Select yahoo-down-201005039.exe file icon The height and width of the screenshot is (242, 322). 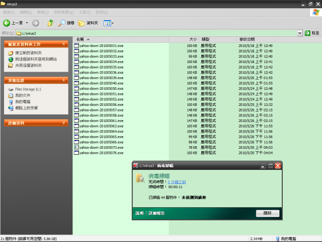pos(76,78)
